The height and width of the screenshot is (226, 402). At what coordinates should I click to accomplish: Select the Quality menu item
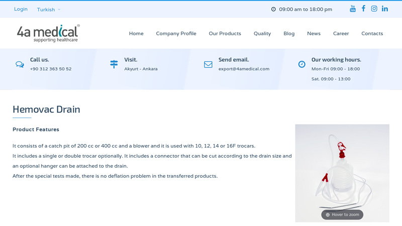click(x=262, y=34)
